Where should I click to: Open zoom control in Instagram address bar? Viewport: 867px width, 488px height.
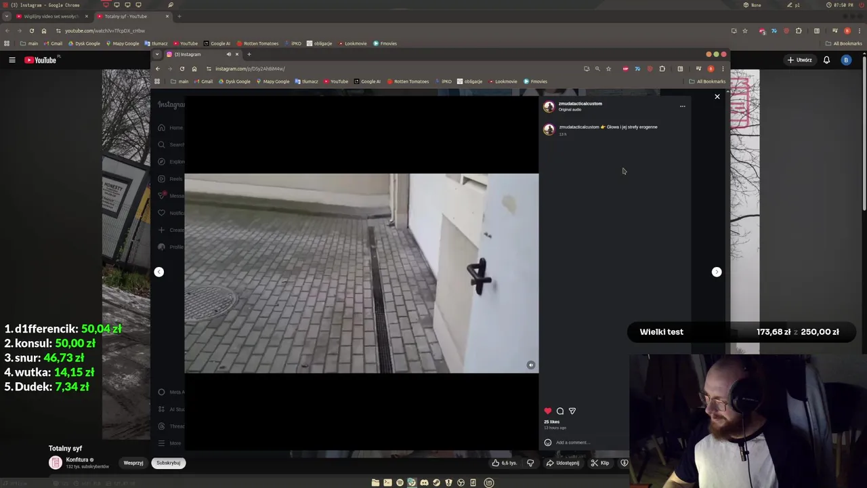pos(597,68)
